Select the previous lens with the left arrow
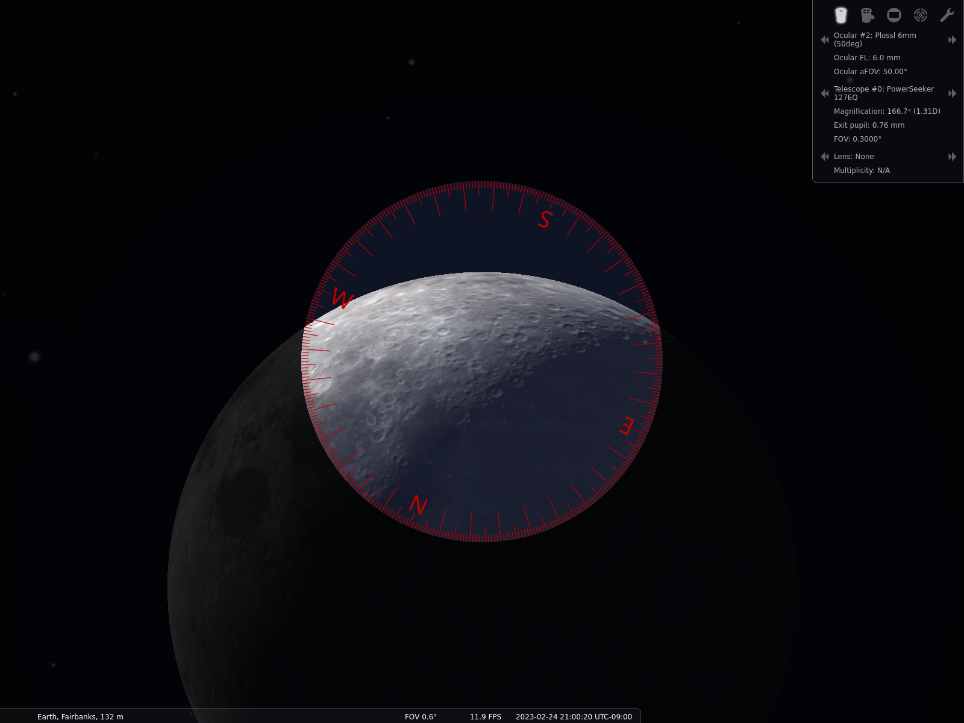 [825, 157]
